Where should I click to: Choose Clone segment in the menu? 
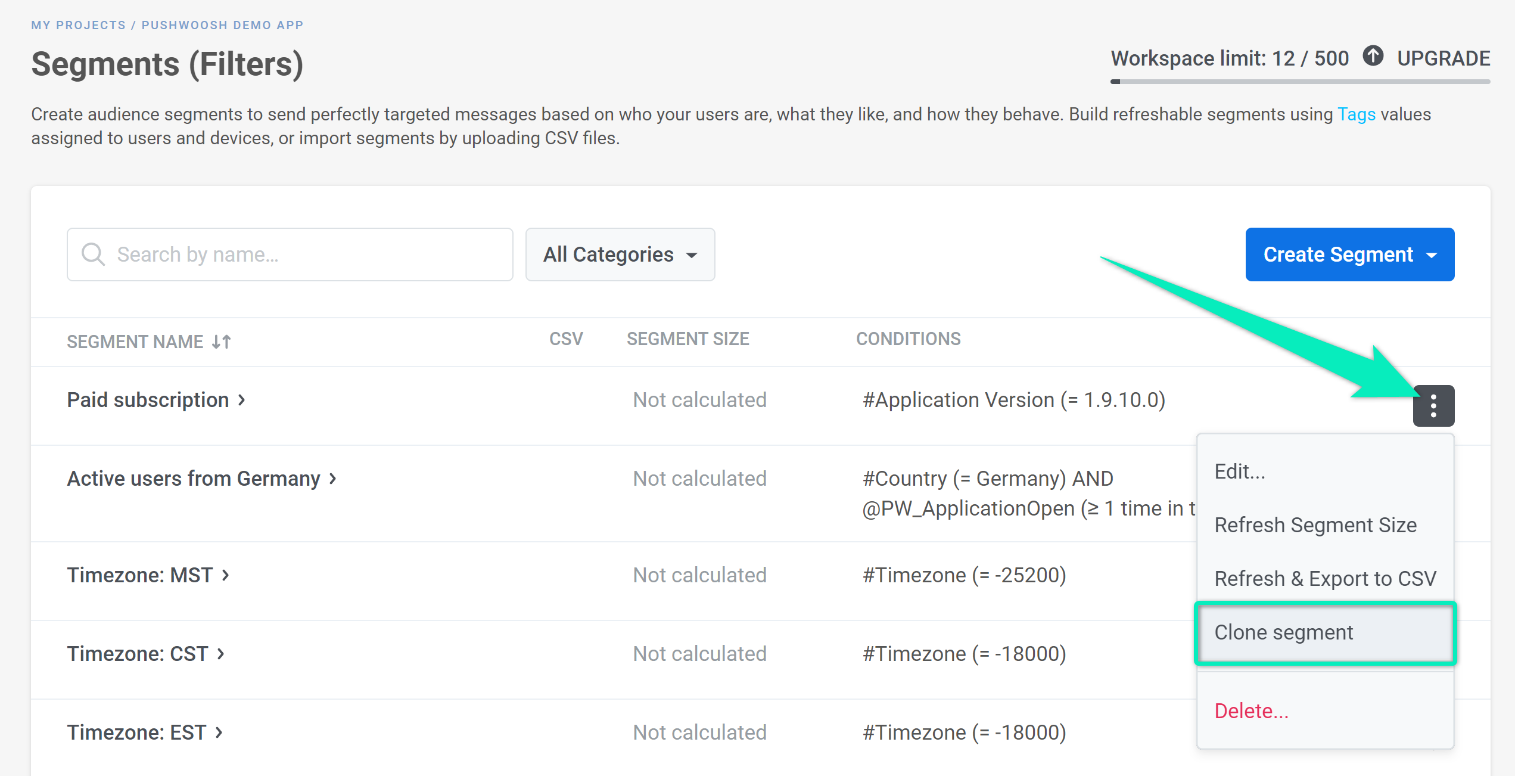click(1284, 632)
